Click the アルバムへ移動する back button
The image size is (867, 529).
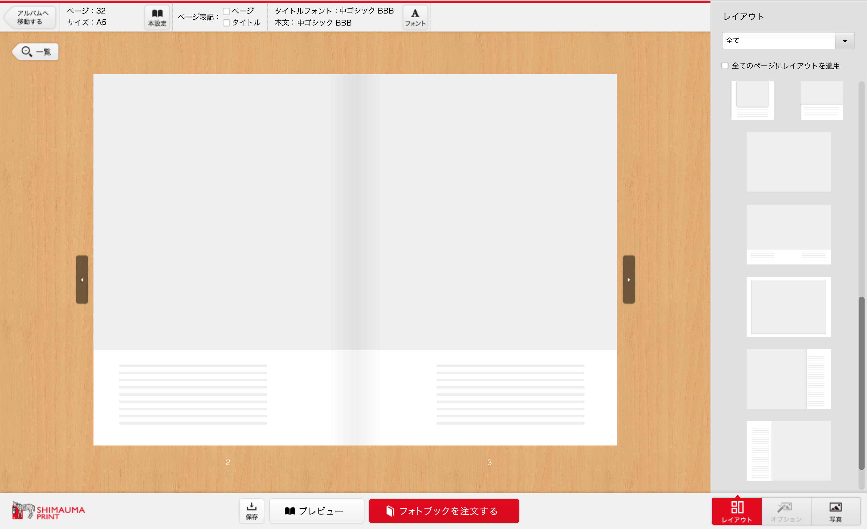coord(30,17)
